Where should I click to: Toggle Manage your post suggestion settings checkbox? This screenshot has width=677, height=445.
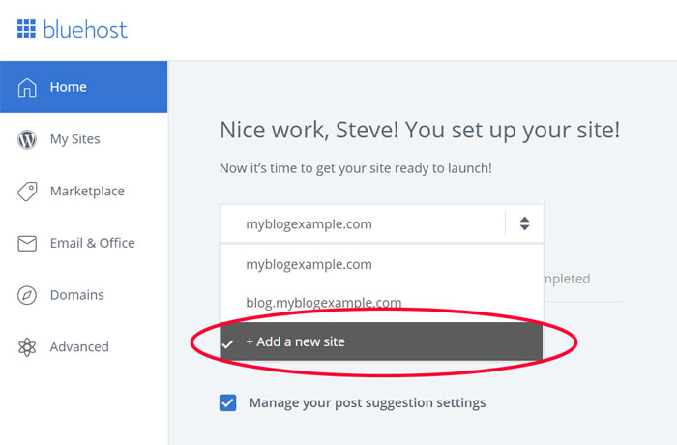[227, 402]
